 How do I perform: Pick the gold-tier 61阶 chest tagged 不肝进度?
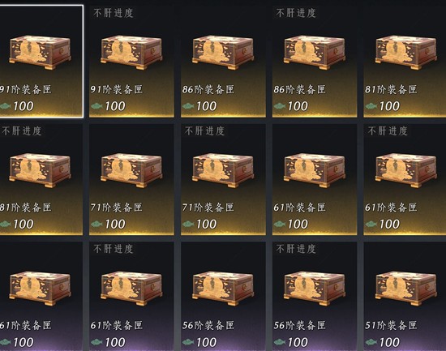click(406, 170)
